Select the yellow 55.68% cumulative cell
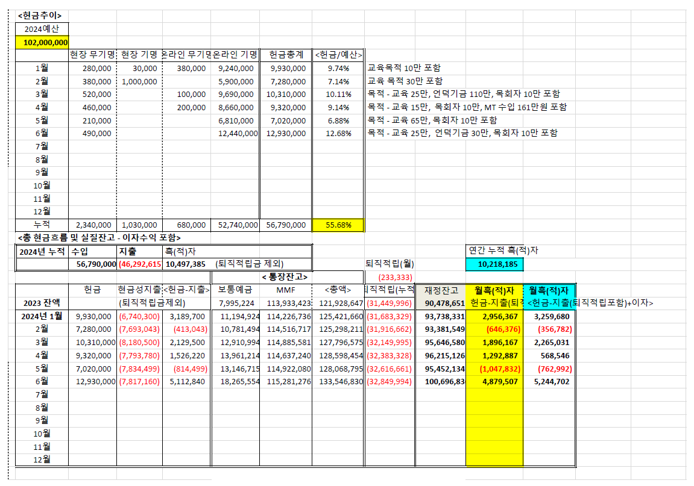Viewport: 694px width, 486px height. 338,225
